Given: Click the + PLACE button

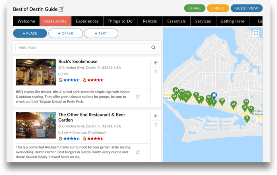Looking at the screenshot, I should [x=30, y=33].
